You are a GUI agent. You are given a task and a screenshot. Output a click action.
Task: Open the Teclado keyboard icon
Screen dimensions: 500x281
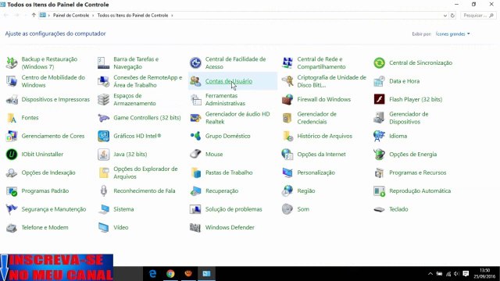pyautogui.click(x=379, y=209)
